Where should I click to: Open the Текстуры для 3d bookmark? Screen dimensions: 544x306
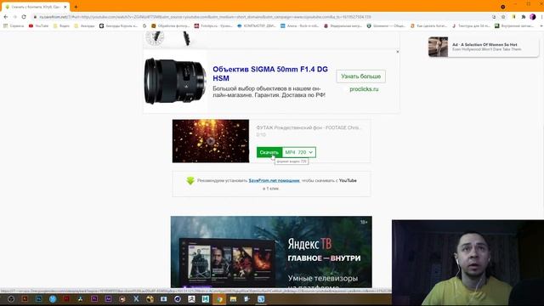point(470,25)
